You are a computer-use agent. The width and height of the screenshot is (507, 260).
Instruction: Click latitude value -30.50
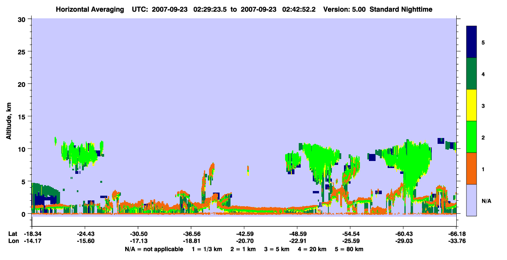[138, 234]
